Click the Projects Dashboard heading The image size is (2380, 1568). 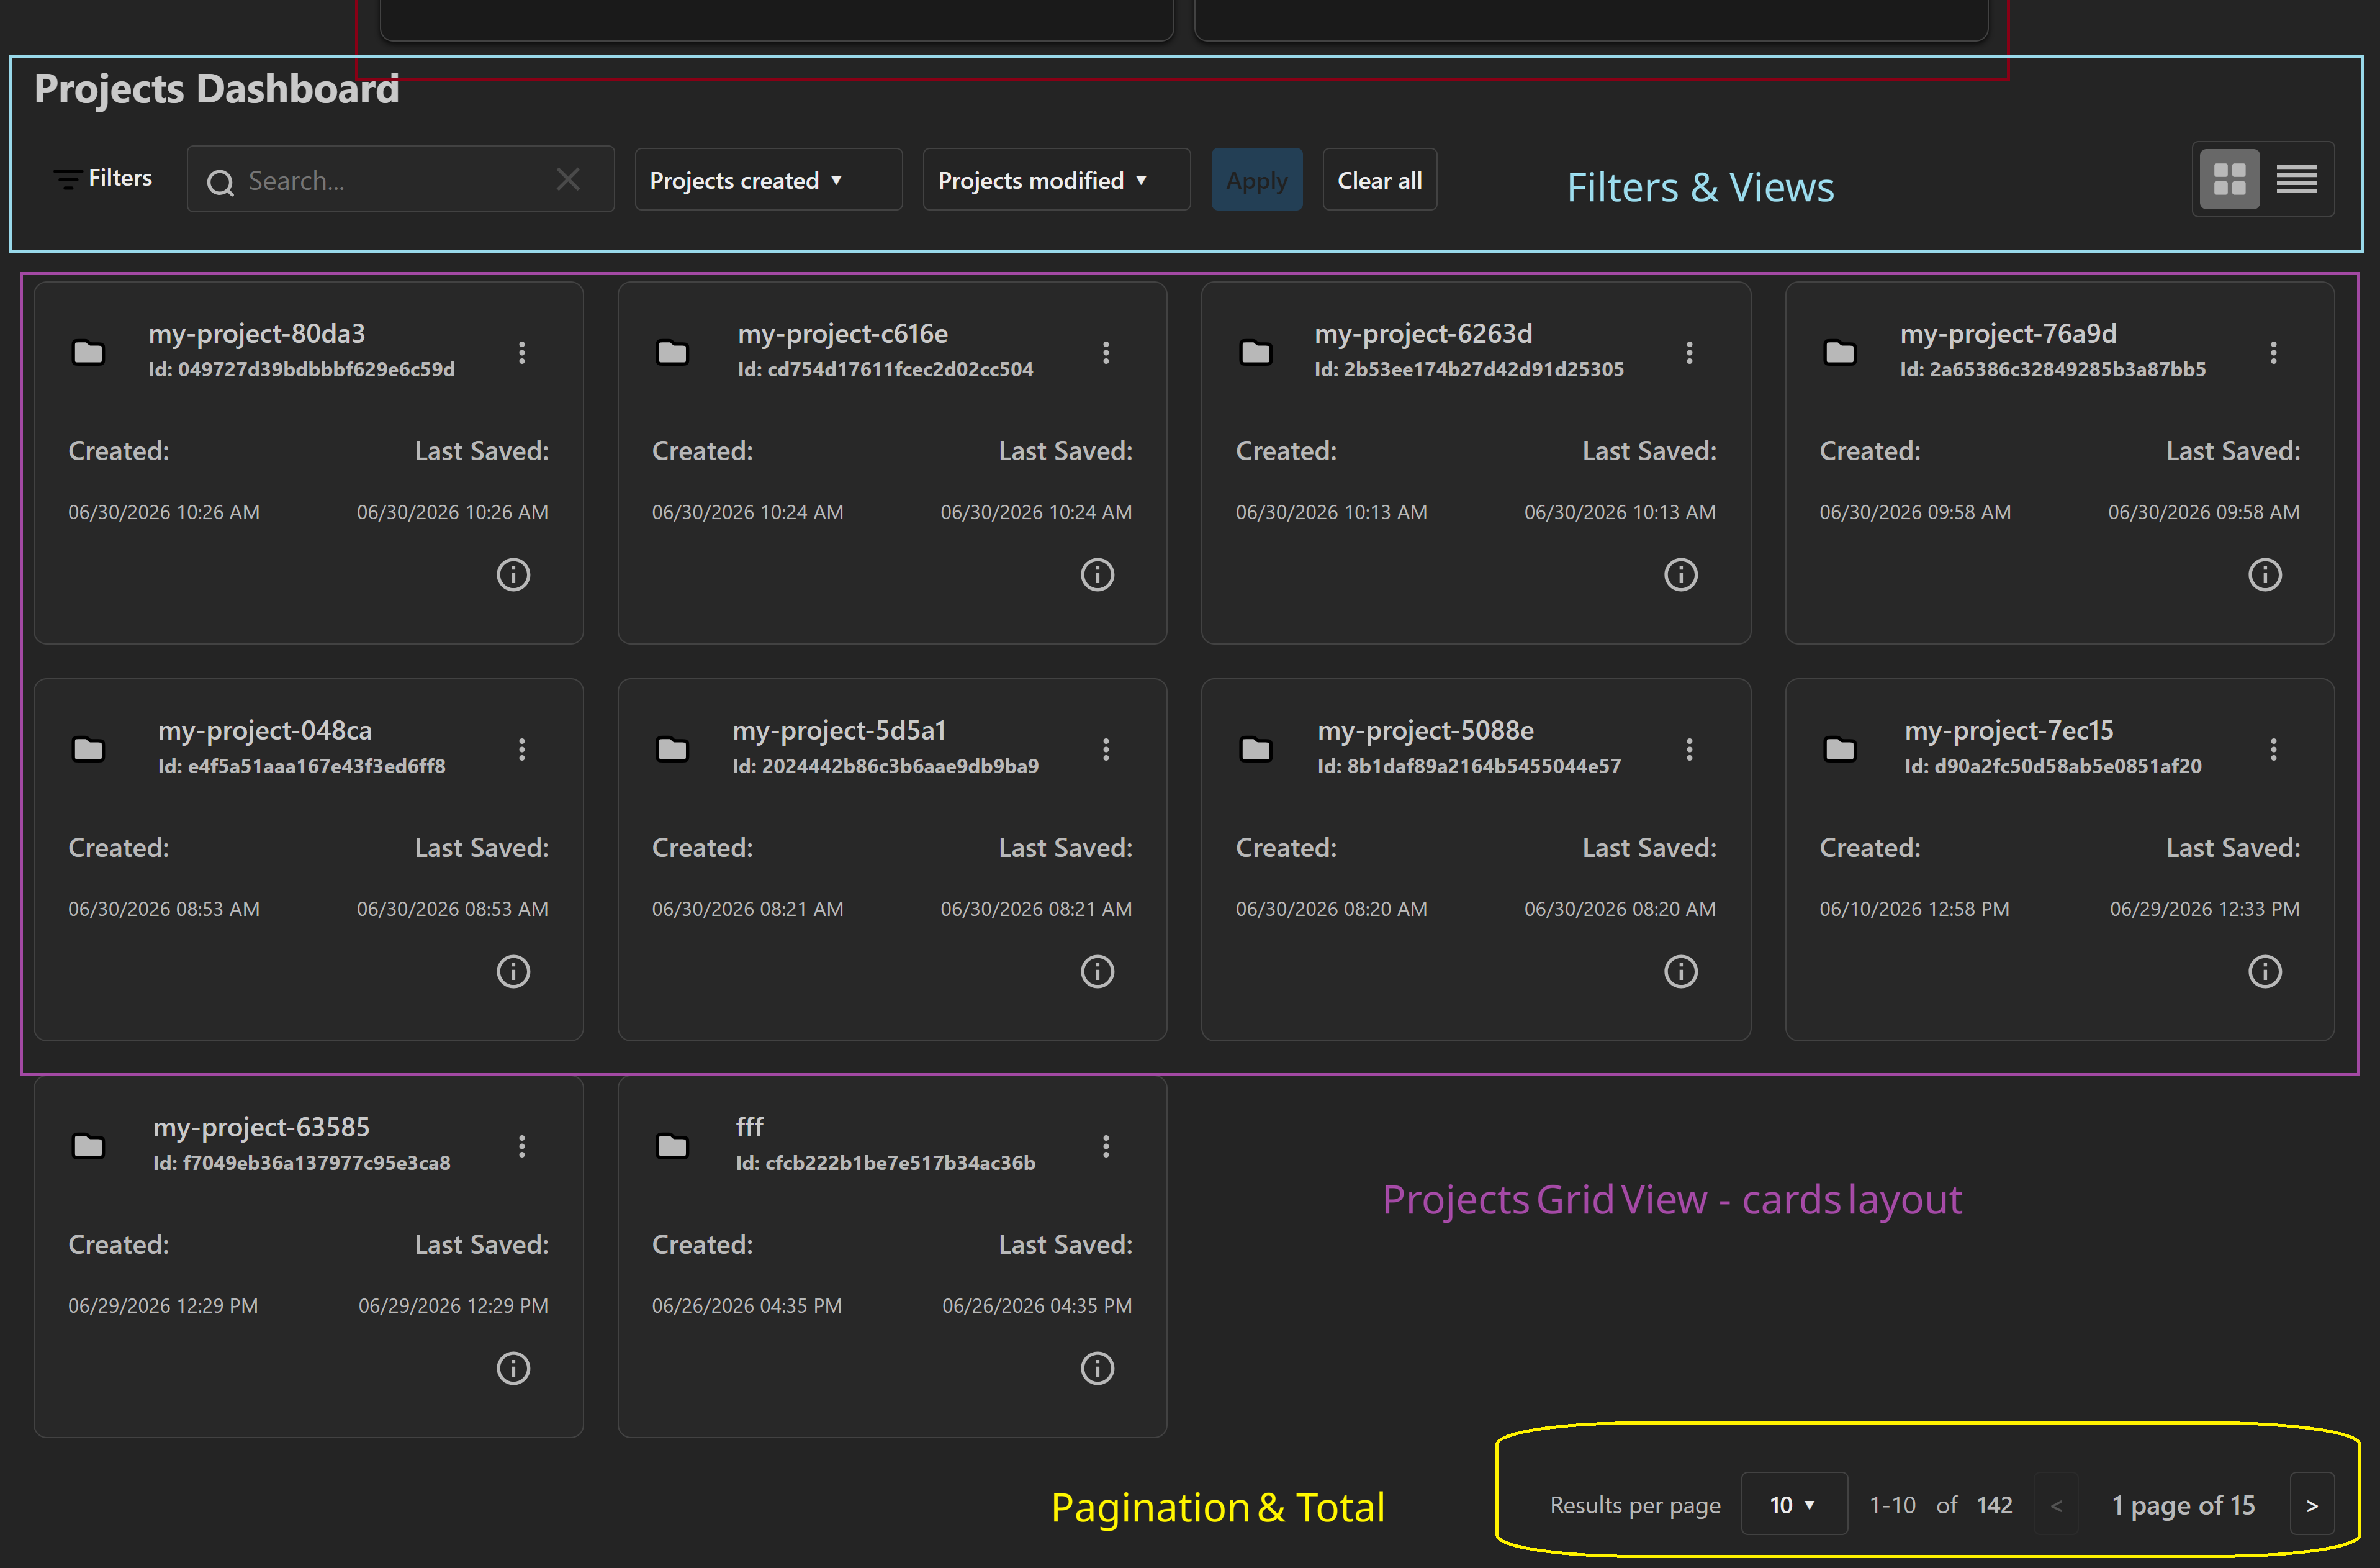point(217,89)
